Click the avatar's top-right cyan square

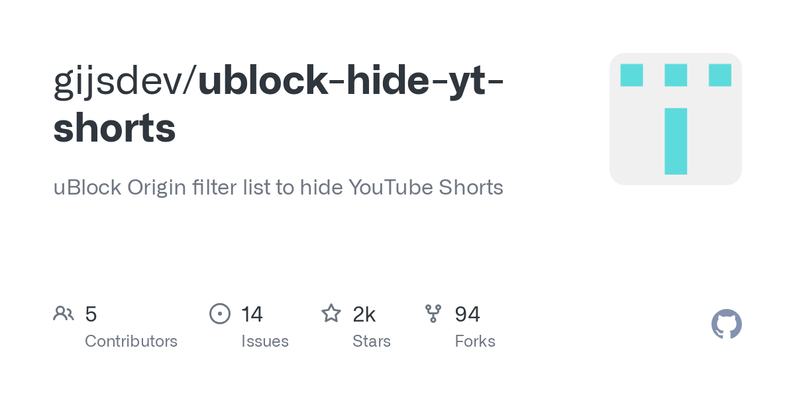click(719, 75)
